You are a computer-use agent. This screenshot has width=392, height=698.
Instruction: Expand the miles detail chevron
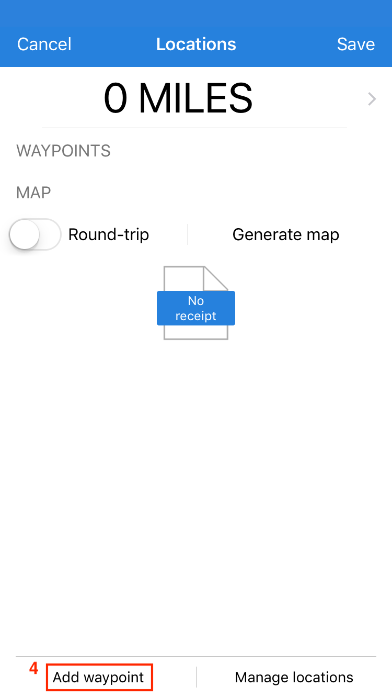tap(372, 99)
